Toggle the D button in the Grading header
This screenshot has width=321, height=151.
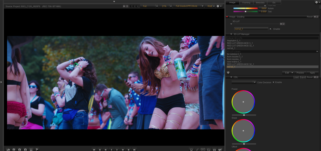(317, 17)
